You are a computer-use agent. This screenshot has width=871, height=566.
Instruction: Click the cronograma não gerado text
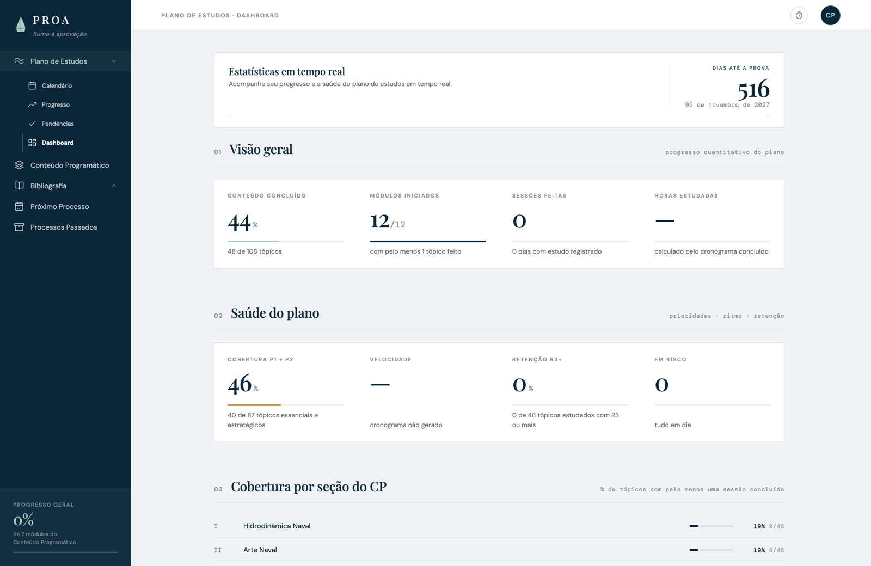tap(406, 425)
